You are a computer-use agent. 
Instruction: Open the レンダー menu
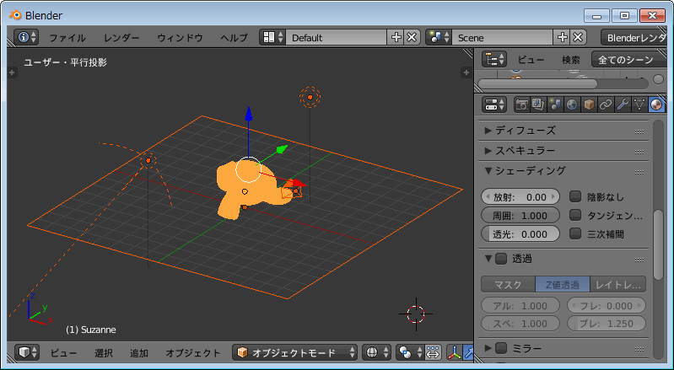[x=121, y=38]
